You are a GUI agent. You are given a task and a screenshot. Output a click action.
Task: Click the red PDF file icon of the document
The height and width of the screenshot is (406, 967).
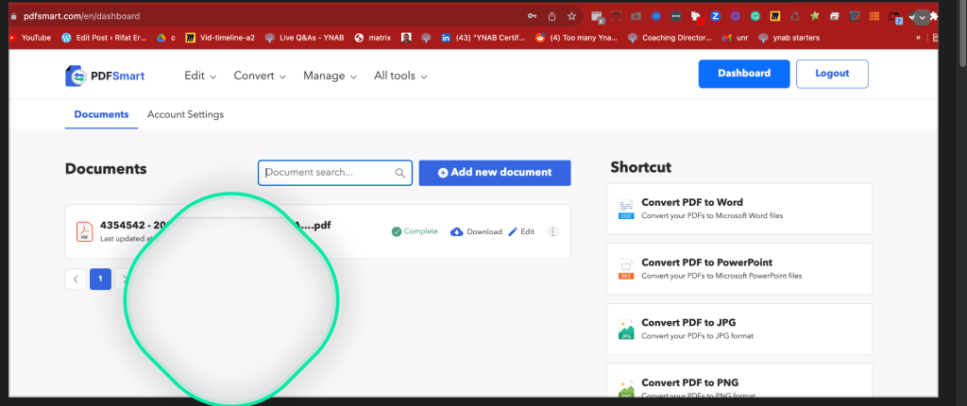[x=84, y=231]
